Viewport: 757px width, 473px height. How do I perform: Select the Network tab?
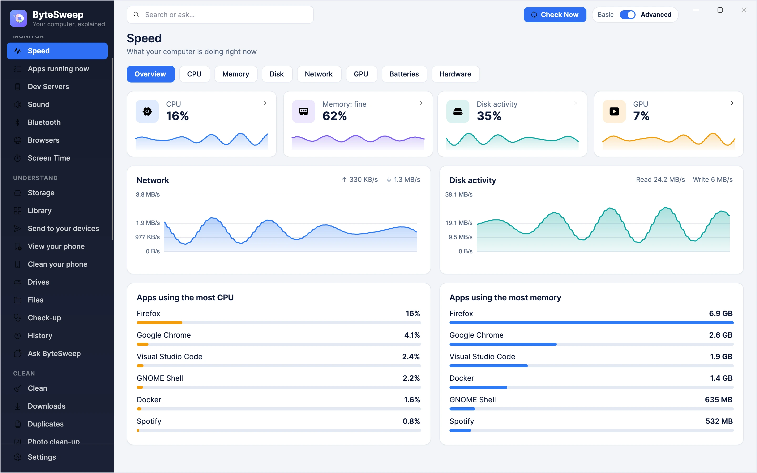[x=319, y=74]
